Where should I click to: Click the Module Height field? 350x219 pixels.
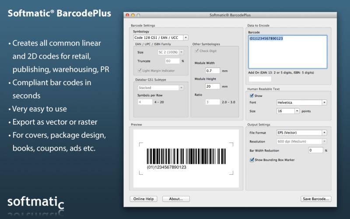coord(213,86)
